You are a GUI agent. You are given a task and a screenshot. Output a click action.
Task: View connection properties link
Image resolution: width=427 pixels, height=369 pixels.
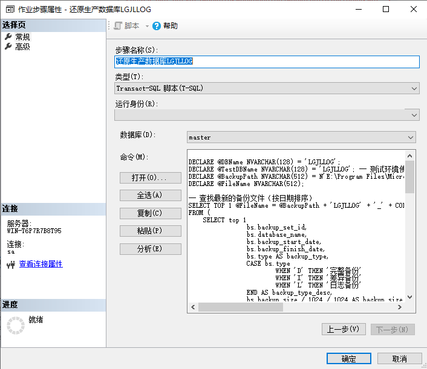point(41,264)
